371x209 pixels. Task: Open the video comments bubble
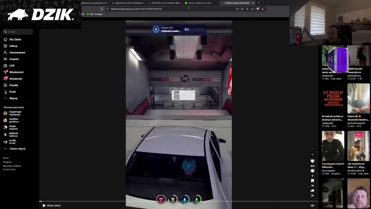(312, 171)
